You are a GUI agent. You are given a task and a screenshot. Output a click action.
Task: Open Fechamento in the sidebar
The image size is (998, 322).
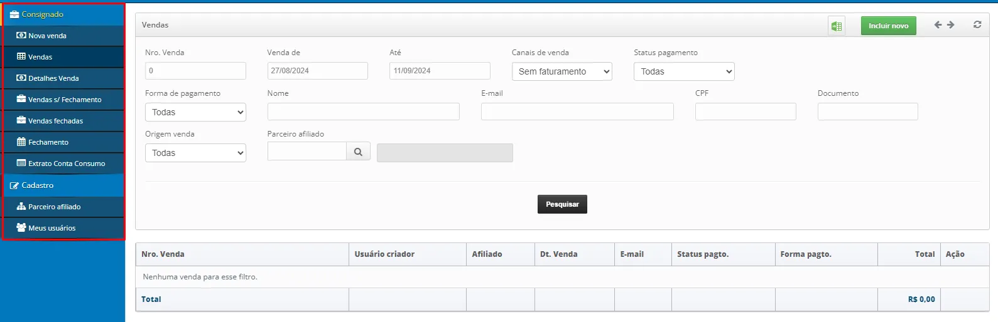pos(48,142)
